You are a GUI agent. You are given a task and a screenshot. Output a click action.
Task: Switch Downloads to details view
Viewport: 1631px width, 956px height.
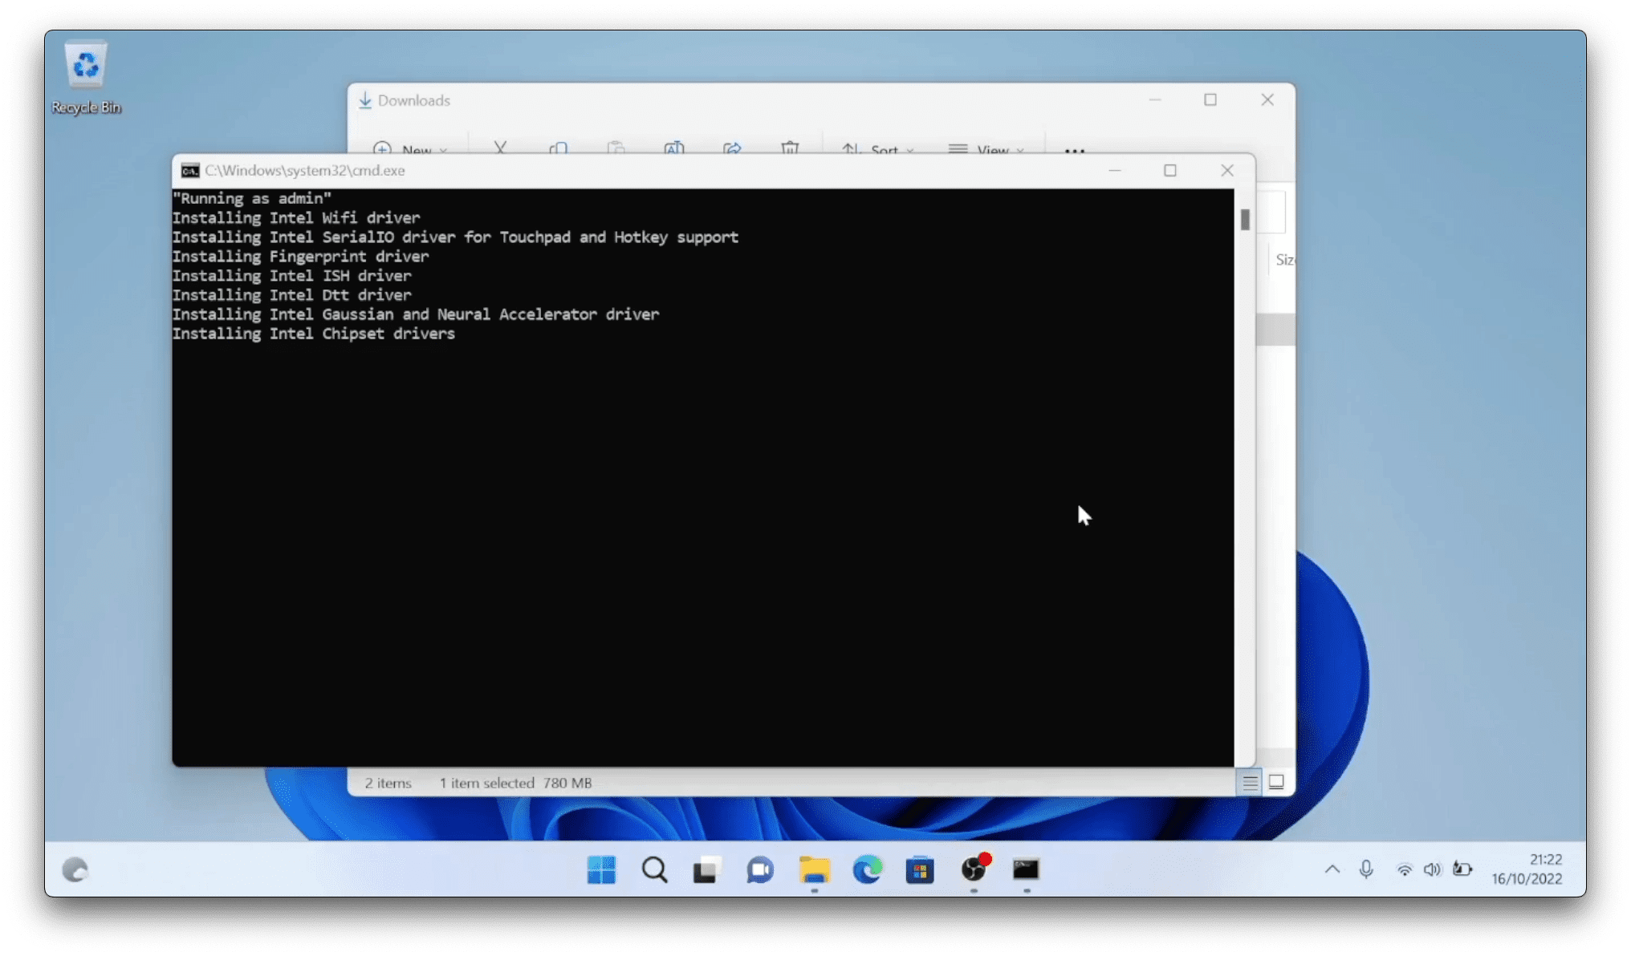(1250, 783)
